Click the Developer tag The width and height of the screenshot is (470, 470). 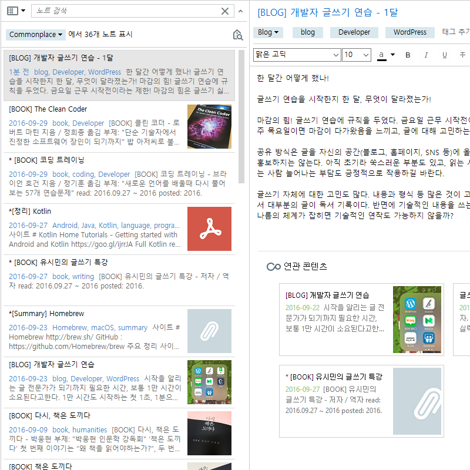pyautogui.click(x=354, y=32)
